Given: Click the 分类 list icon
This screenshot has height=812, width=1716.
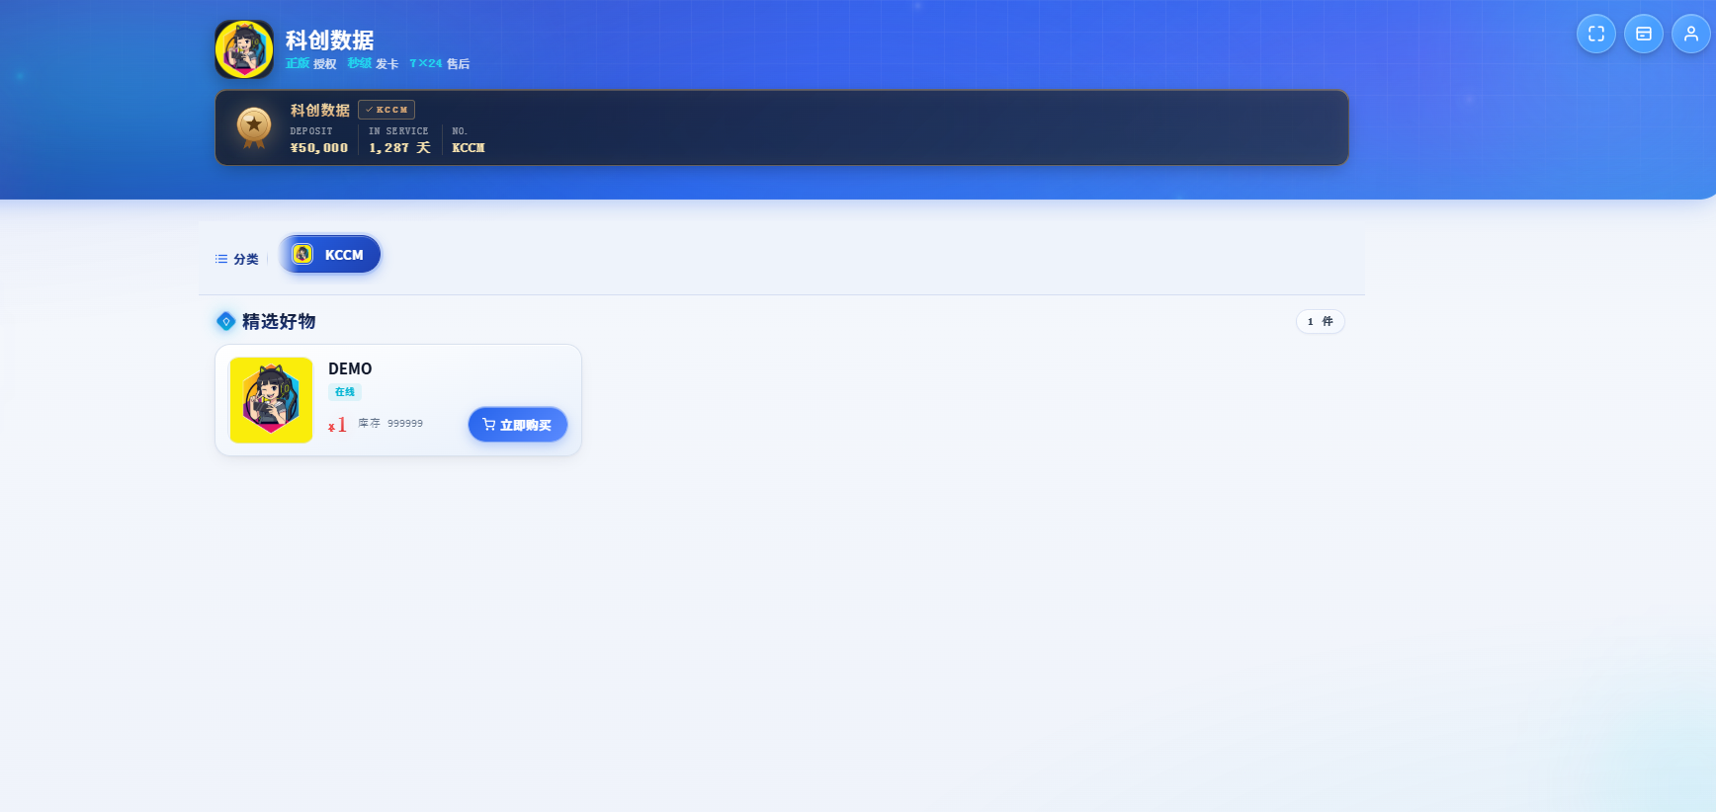Looking at the screenshot, I should tap(221, 259).
